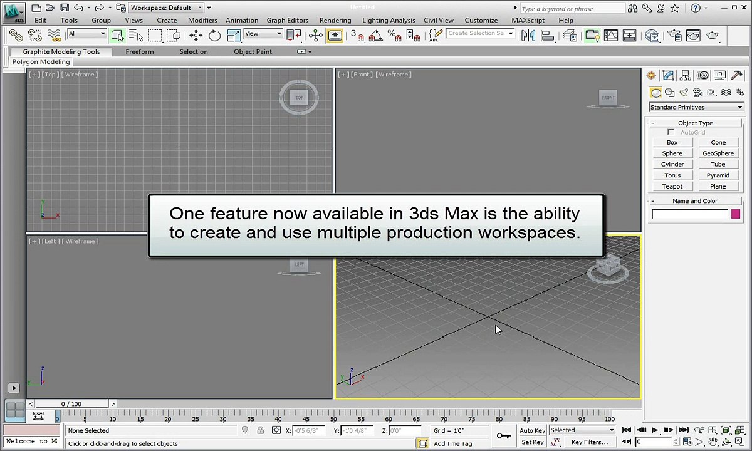Open the MAXScript menu
The height and width of the screenshot is (451, 752).
[528, 20]
